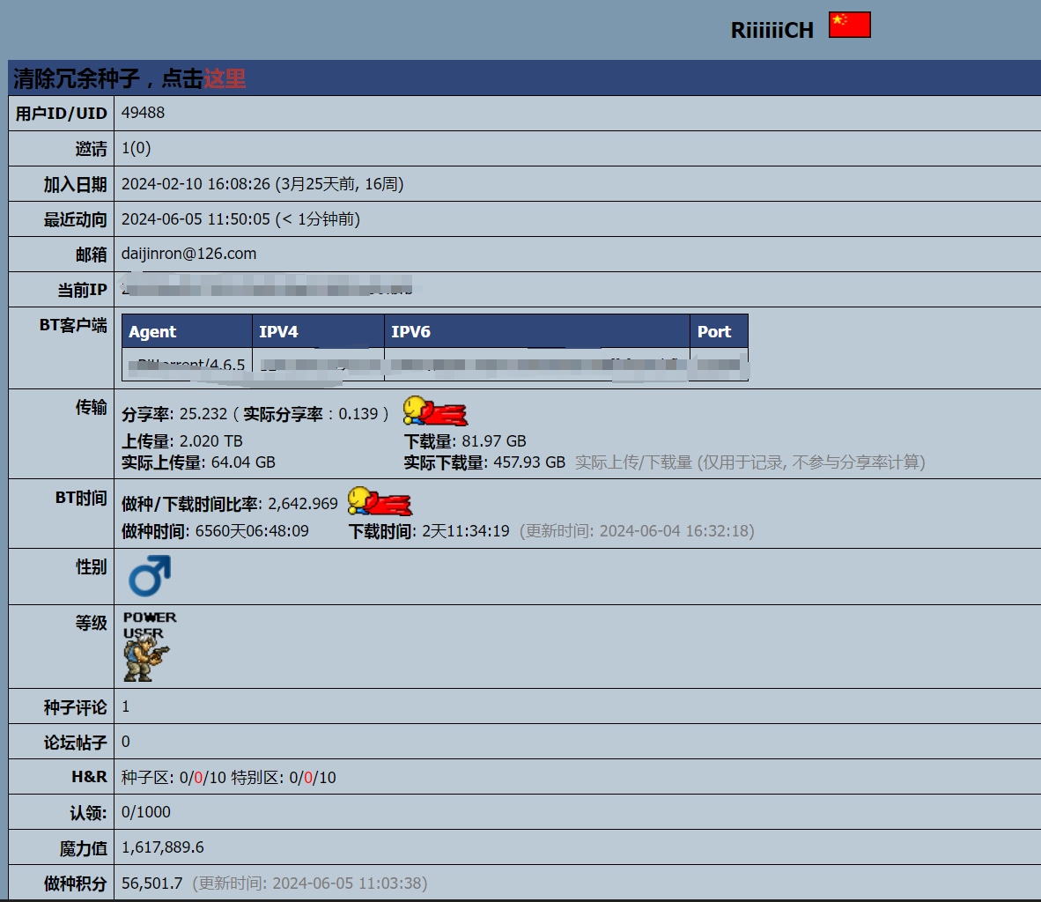Click the China flag icon beside the username

click(849, 25)
